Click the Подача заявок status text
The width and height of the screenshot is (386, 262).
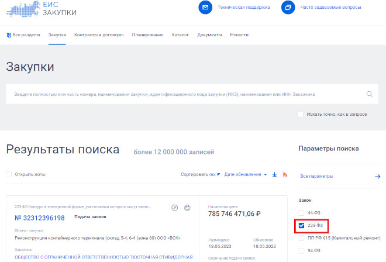90,217
